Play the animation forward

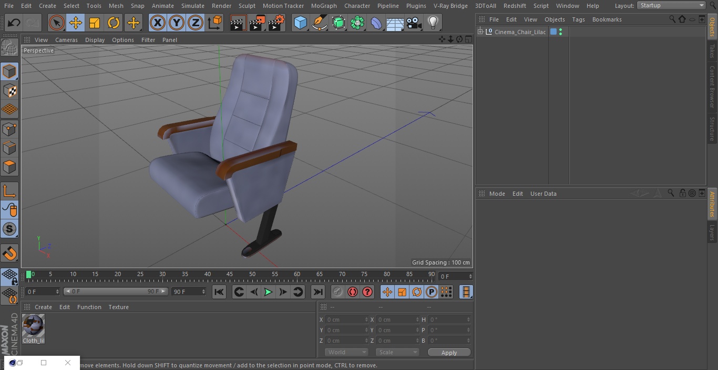268,292
